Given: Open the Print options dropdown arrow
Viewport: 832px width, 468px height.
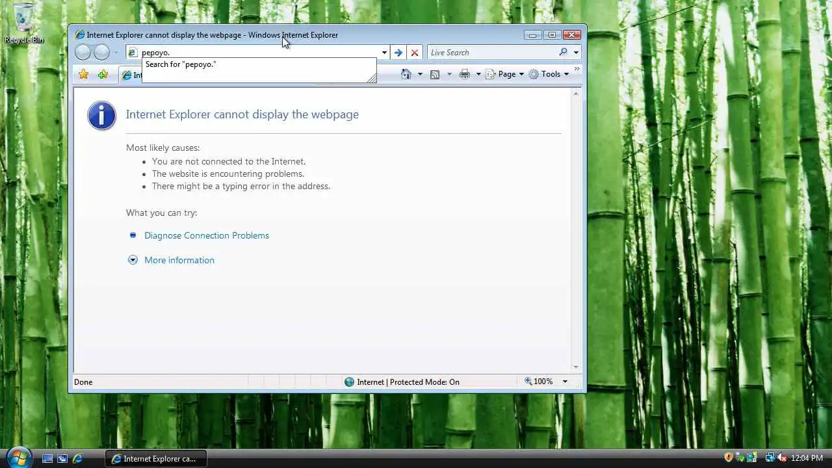Looking at the screenshot, I should click(478, 74).
